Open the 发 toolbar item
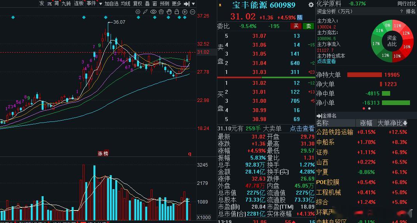This screenshot has height=223, width=417. (x=42, y=4)
